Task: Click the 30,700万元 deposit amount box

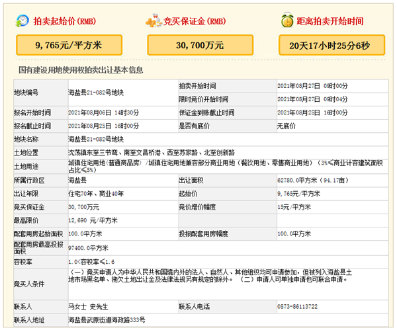Action: pos(199,46)
